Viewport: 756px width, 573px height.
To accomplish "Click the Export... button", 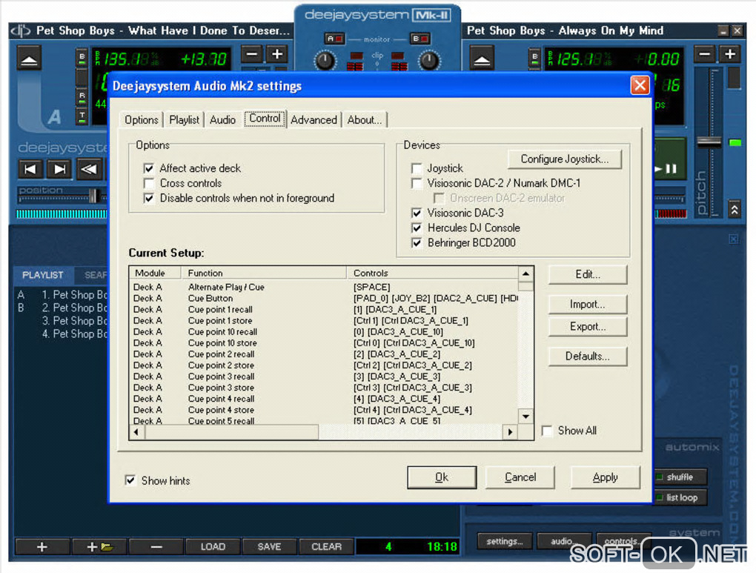I will point(588,327).
